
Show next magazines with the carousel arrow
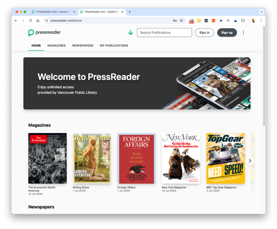click(x=250, y=161)
